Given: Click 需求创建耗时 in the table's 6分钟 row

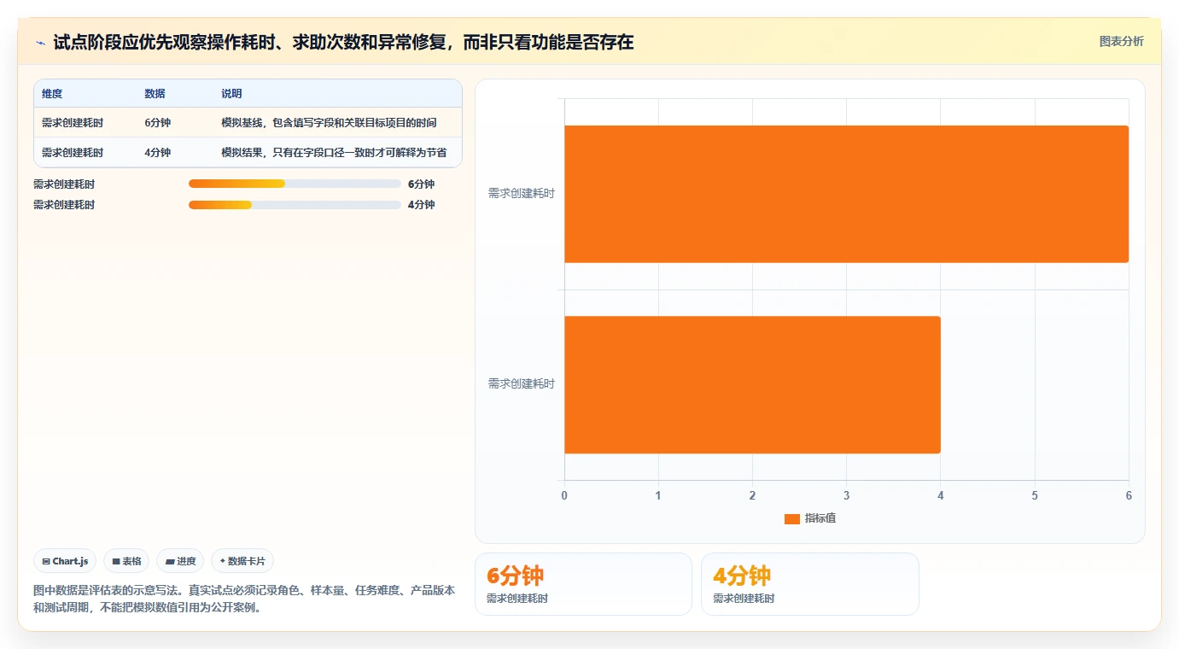Looking at the screenshot, I should [73, 123].
